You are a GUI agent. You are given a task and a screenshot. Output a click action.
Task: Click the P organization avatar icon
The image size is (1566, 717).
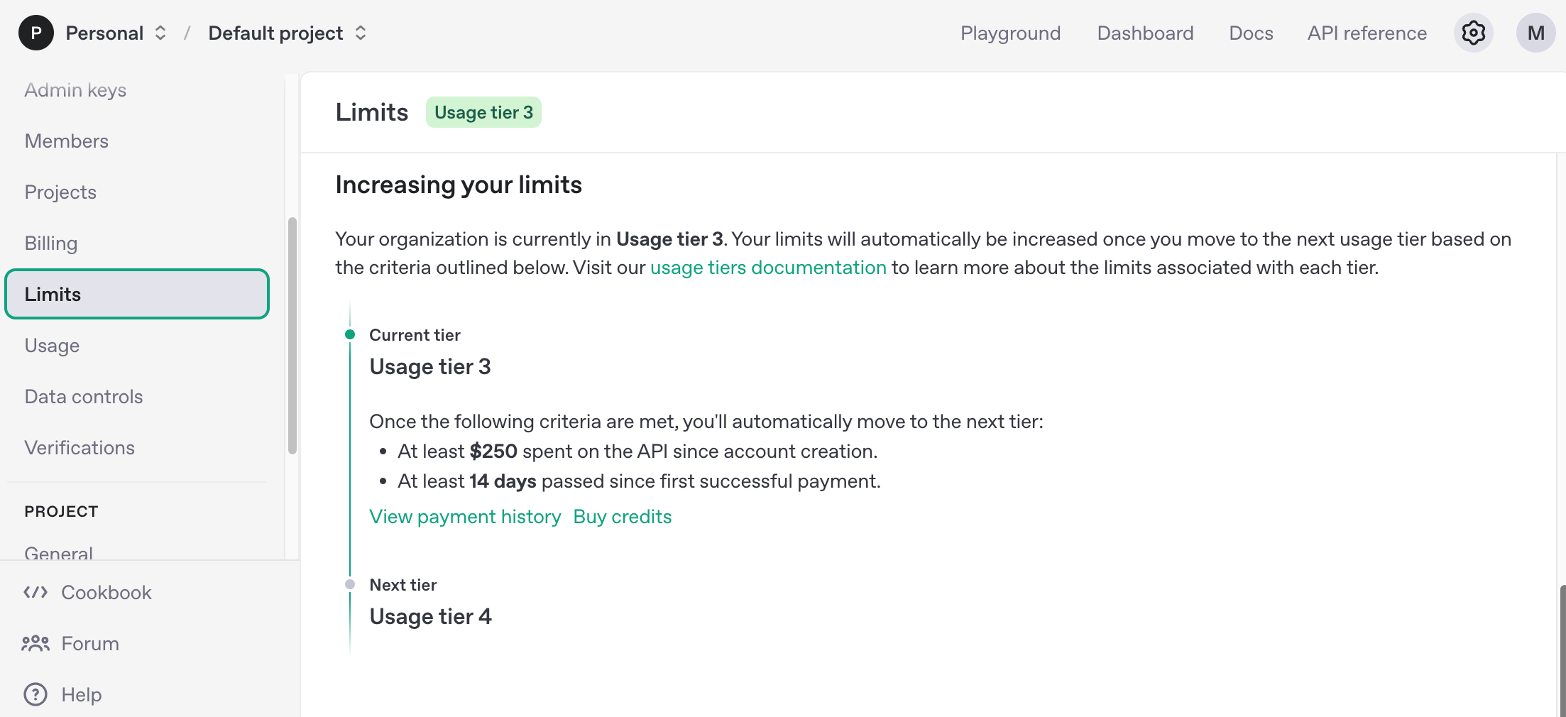tap(35, 33)
